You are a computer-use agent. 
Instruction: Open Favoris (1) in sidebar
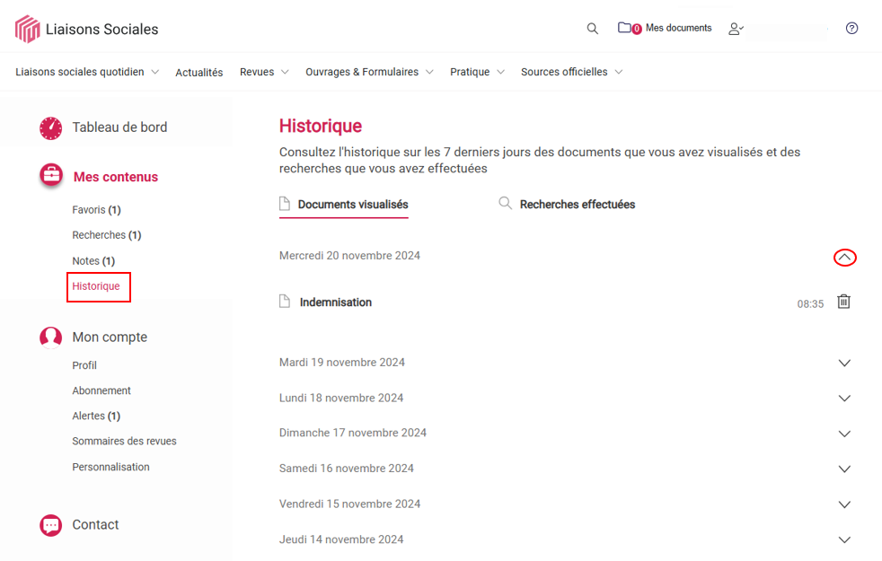click(x=96, y=210)
